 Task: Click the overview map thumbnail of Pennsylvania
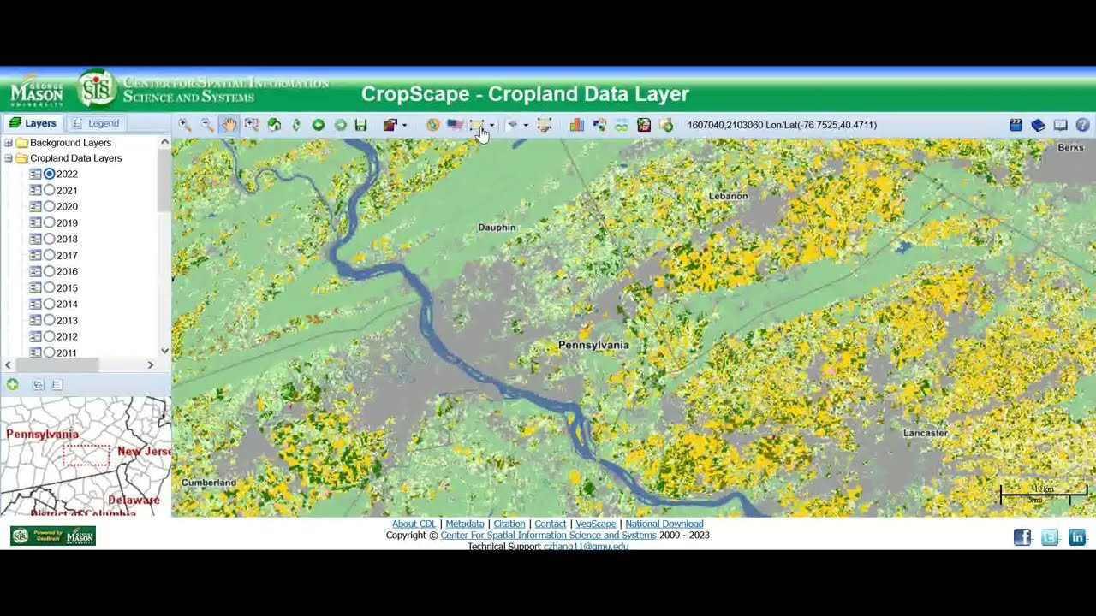86,457
